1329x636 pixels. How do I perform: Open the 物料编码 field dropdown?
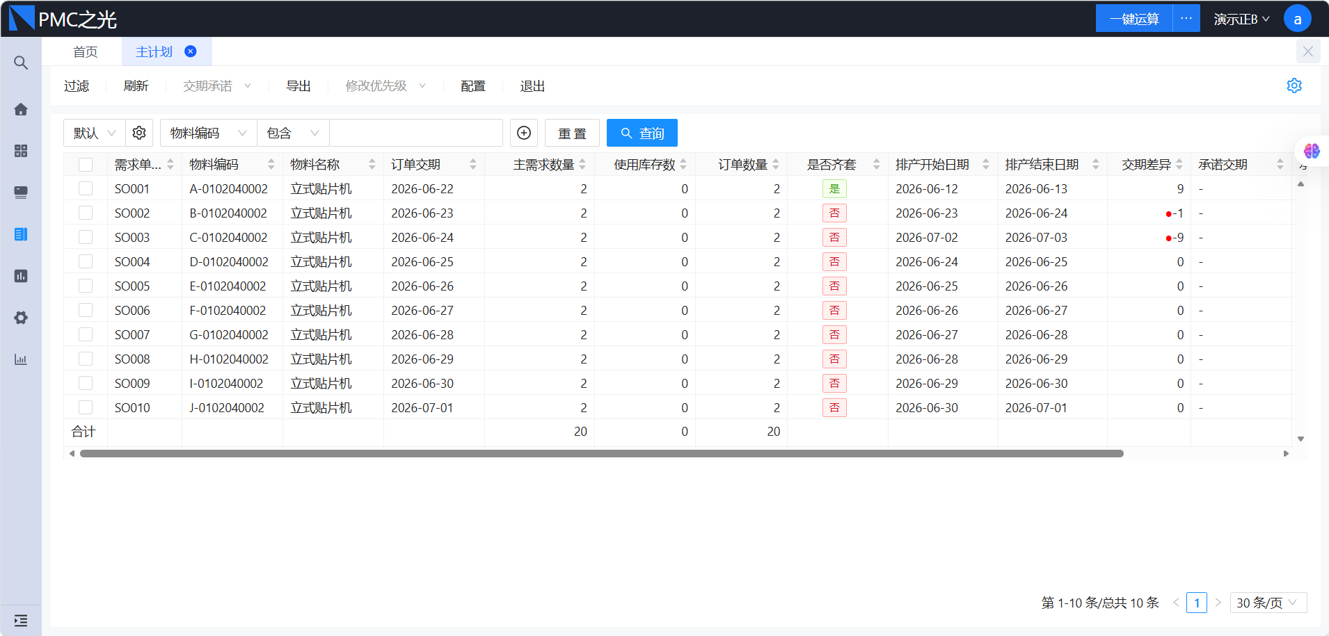coord(209,133)
